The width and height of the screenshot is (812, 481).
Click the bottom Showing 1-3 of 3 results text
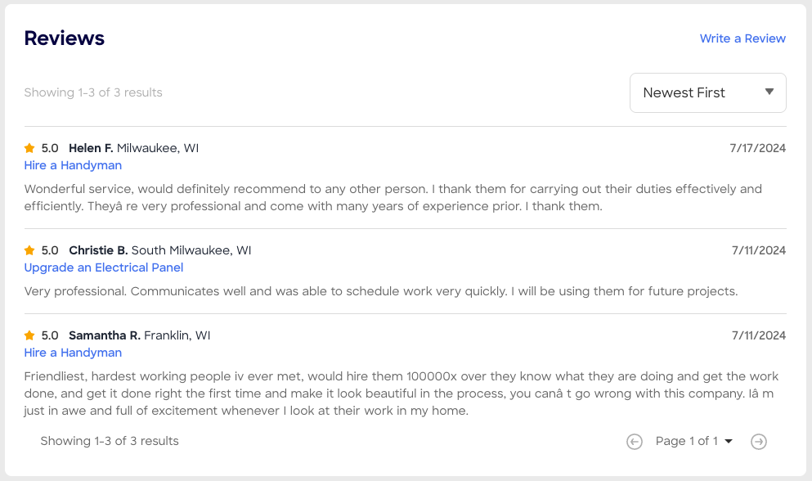point(110,441)
